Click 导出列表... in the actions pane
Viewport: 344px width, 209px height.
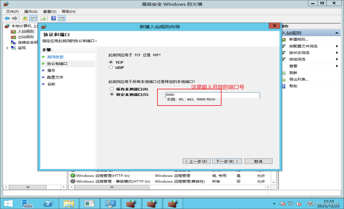299,80
